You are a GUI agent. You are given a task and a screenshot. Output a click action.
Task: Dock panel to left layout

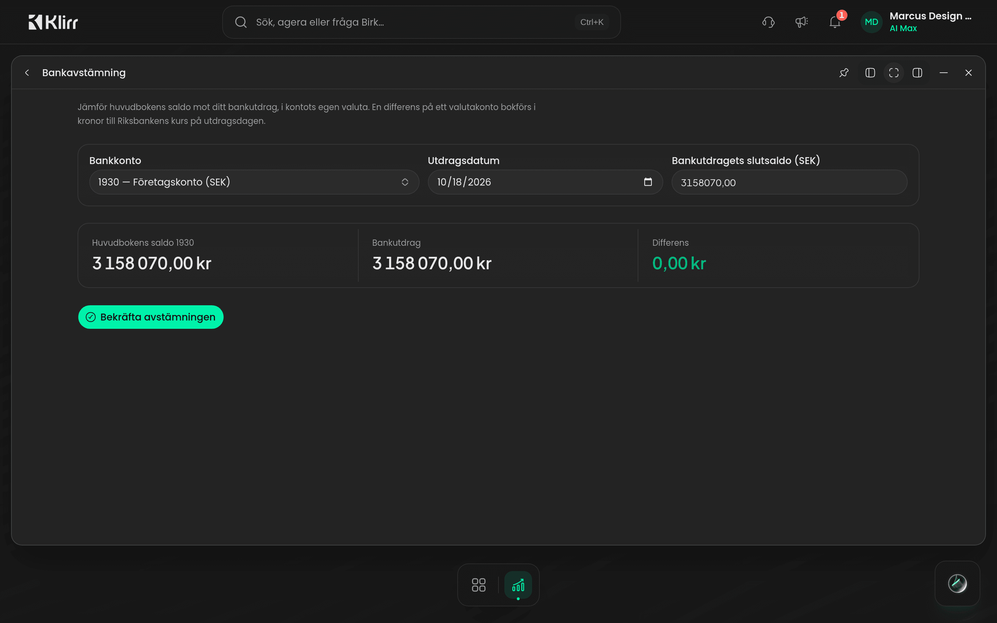pyautogui.click(x=870, y=73)
